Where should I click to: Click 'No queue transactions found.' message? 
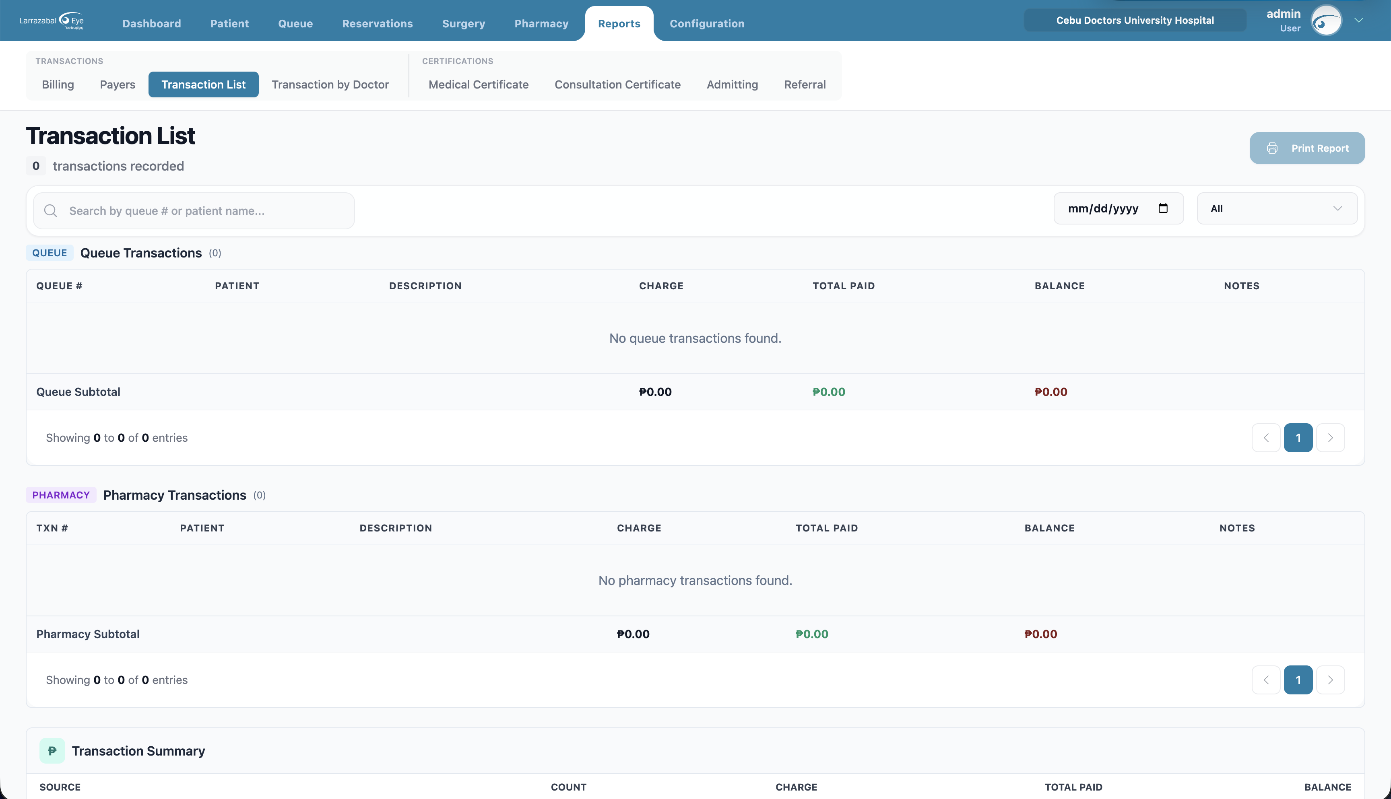pyautogui.click(x=695, y=338)
